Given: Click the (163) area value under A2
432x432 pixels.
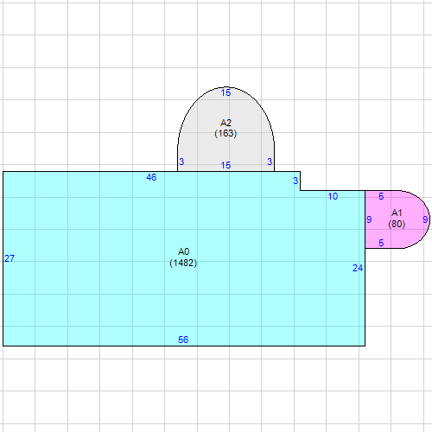Looking at the screenshot, I should (x=226, y=133).
